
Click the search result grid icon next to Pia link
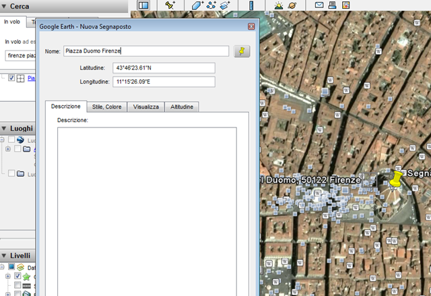(21, 79)
